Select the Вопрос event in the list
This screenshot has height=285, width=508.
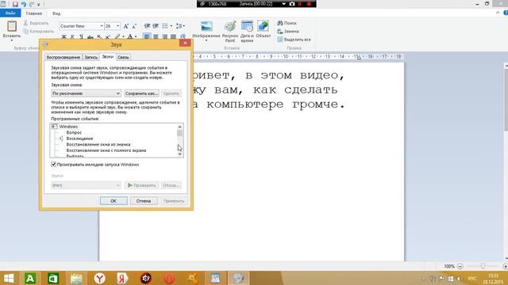coord(74,132)
